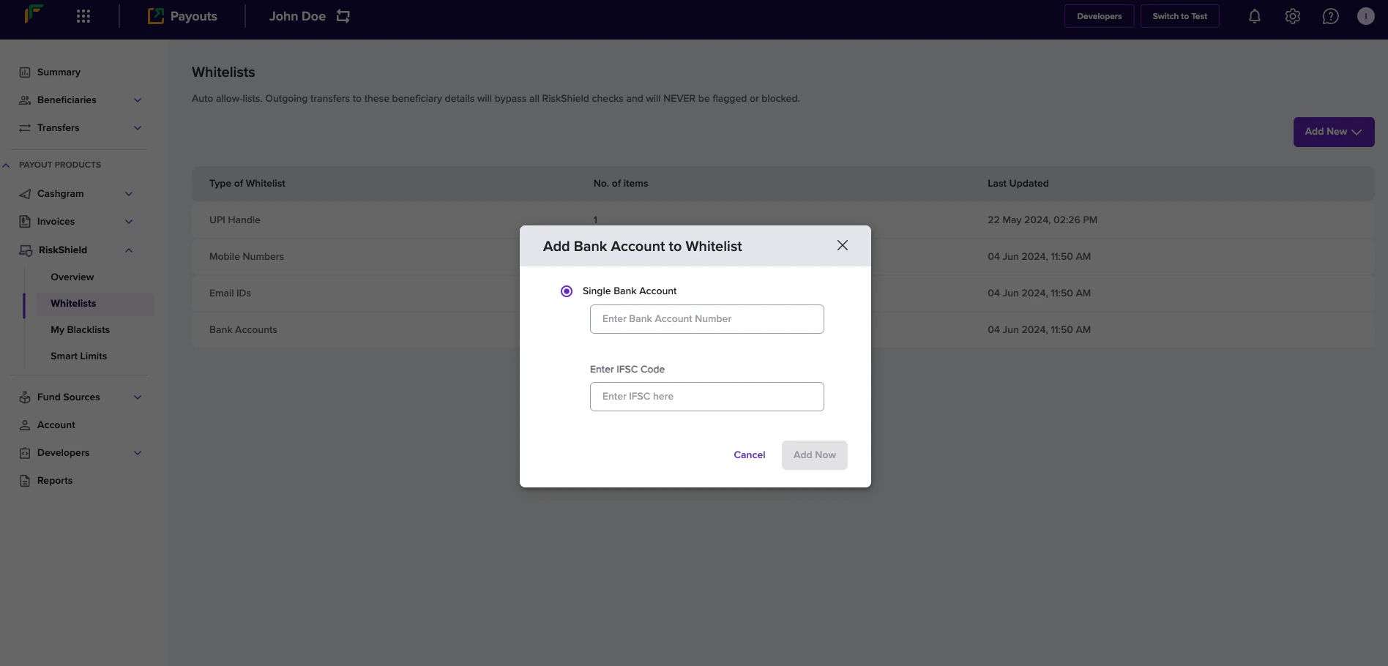Screen dimensions: 1388x666
Task: Click the Cashgram paper plane icon
Action: (x=25, y=194)
